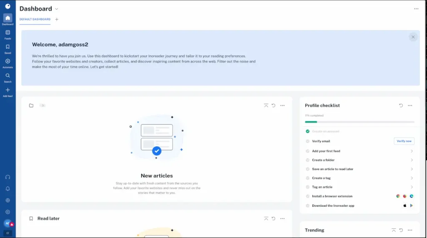The height and width of the screenshot is (238, 427).
Task: Click the Save an article circle
Action: [307, 169]
